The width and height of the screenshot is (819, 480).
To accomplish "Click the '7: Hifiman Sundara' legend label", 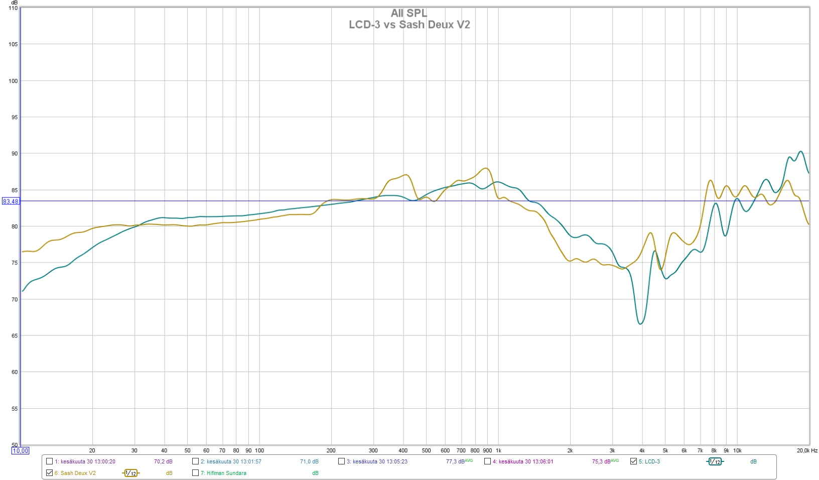I will pos(223,473).
